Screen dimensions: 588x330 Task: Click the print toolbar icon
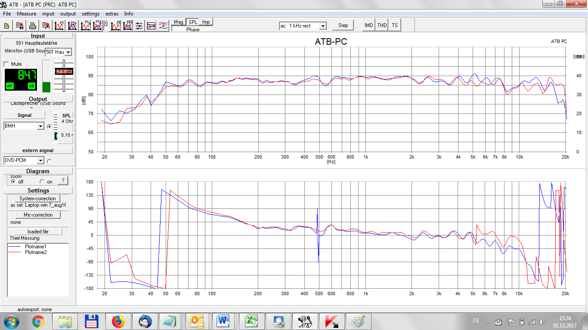(33, 26)
